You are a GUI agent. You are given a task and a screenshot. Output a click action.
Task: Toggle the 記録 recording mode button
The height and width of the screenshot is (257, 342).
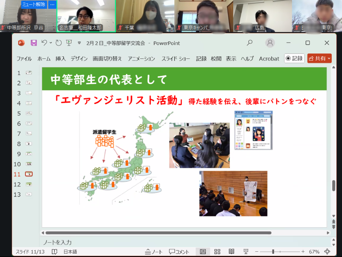294,58
